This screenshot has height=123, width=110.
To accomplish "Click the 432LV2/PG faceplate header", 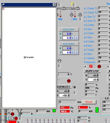I will click(69, 44).
